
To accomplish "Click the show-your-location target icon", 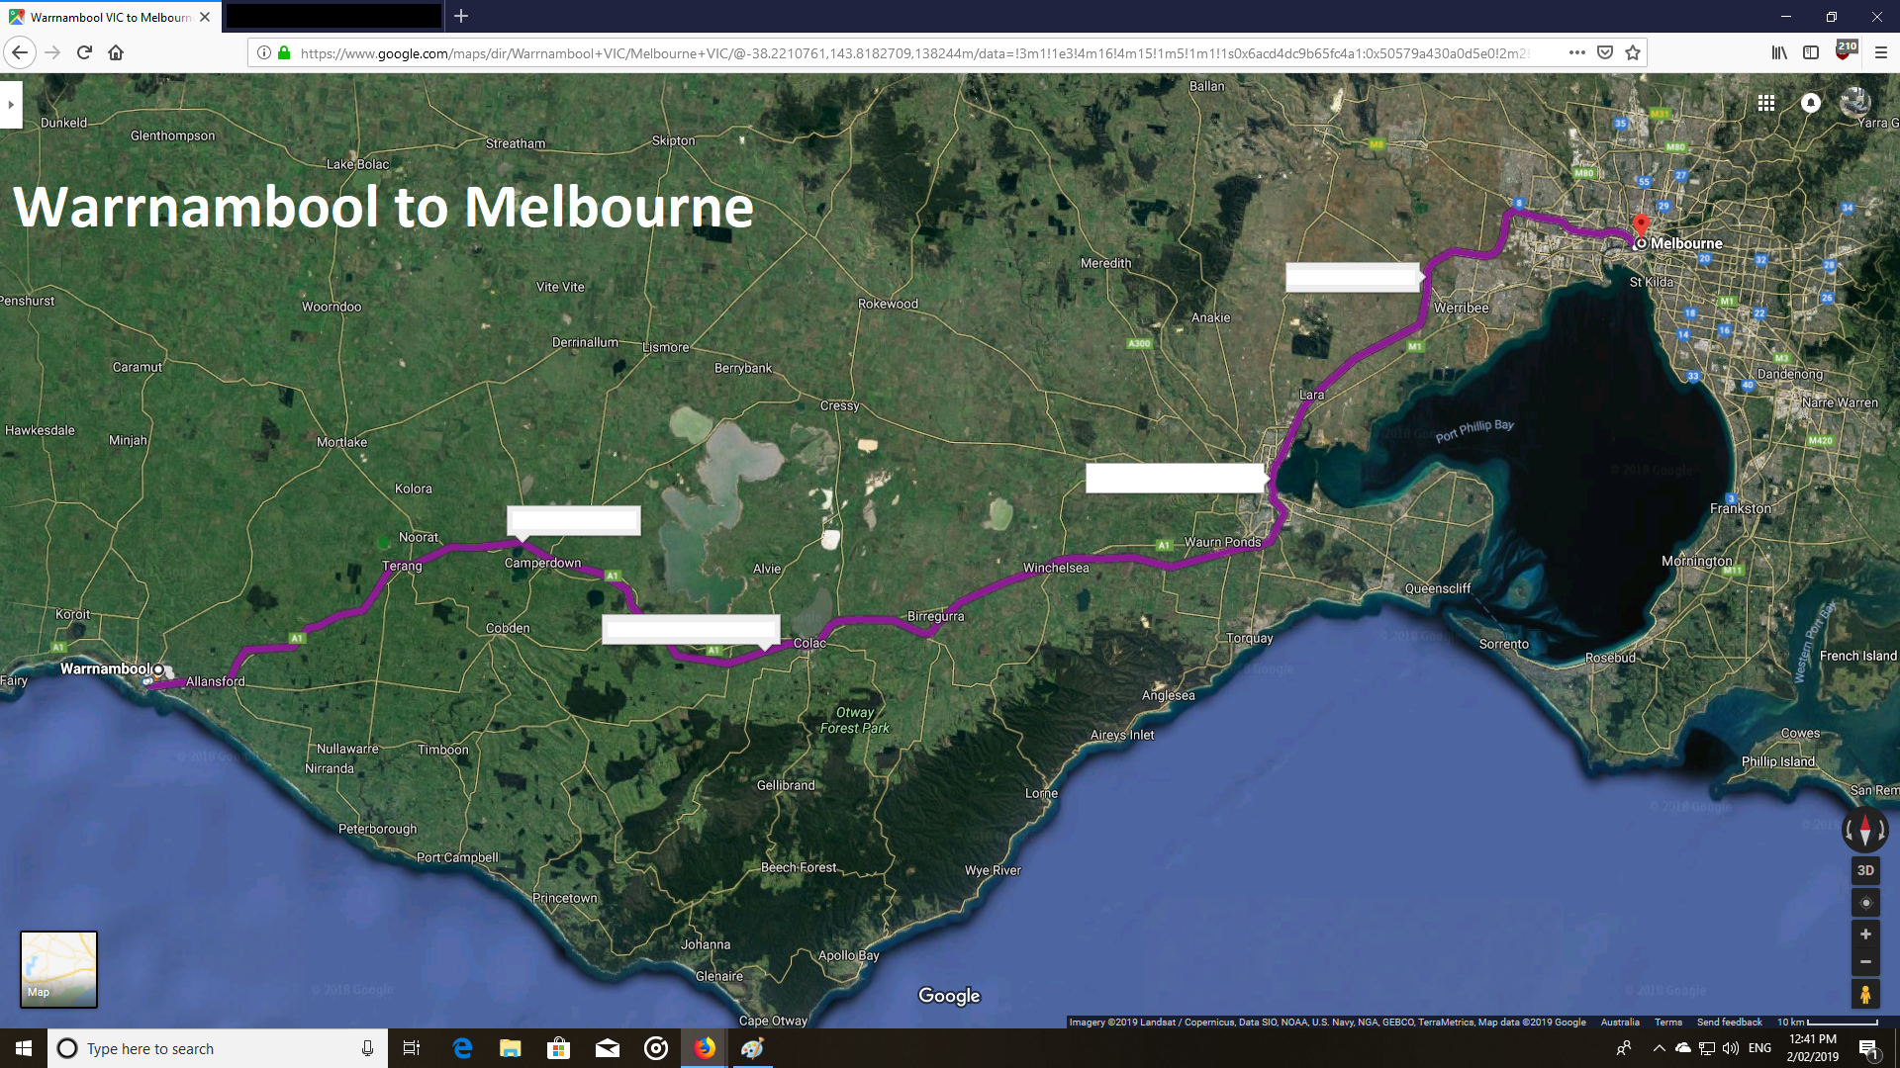I will [x=1865, y=903].
